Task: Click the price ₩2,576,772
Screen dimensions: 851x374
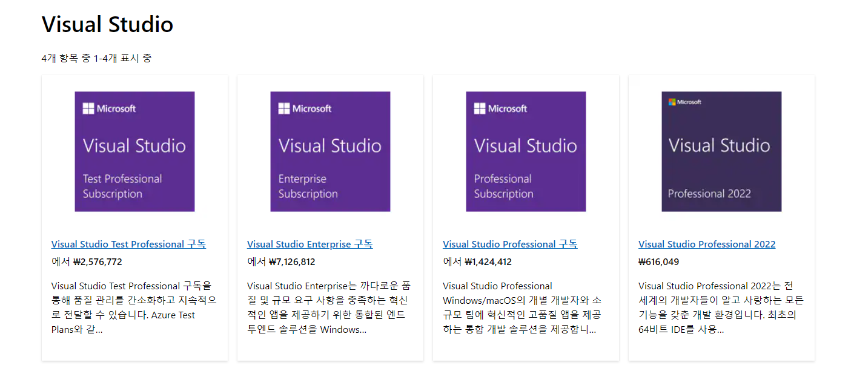Action: tap(98, 262)
